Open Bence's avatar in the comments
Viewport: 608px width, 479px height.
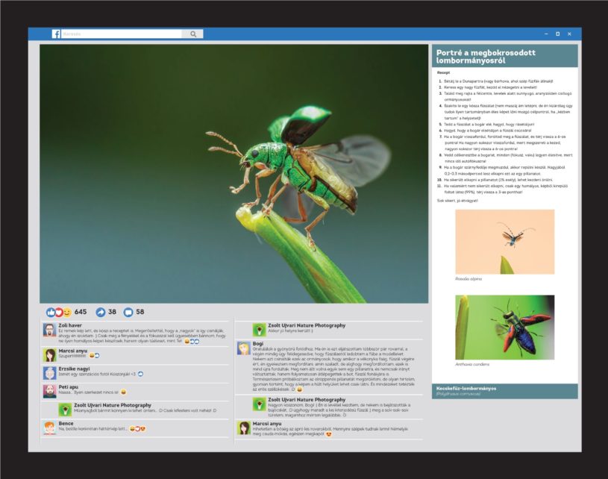49,428
